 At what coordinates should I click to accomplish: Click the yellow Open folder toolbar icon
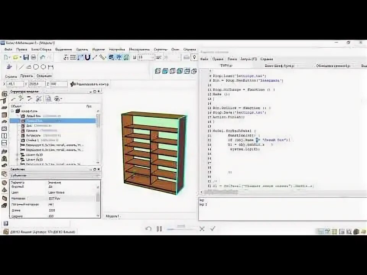(x=15, y=58)
